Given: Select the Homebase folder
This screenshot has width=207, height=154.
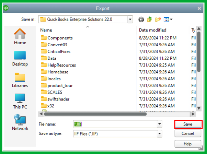Looking at the screenshot, I should [x=55, y=72].
